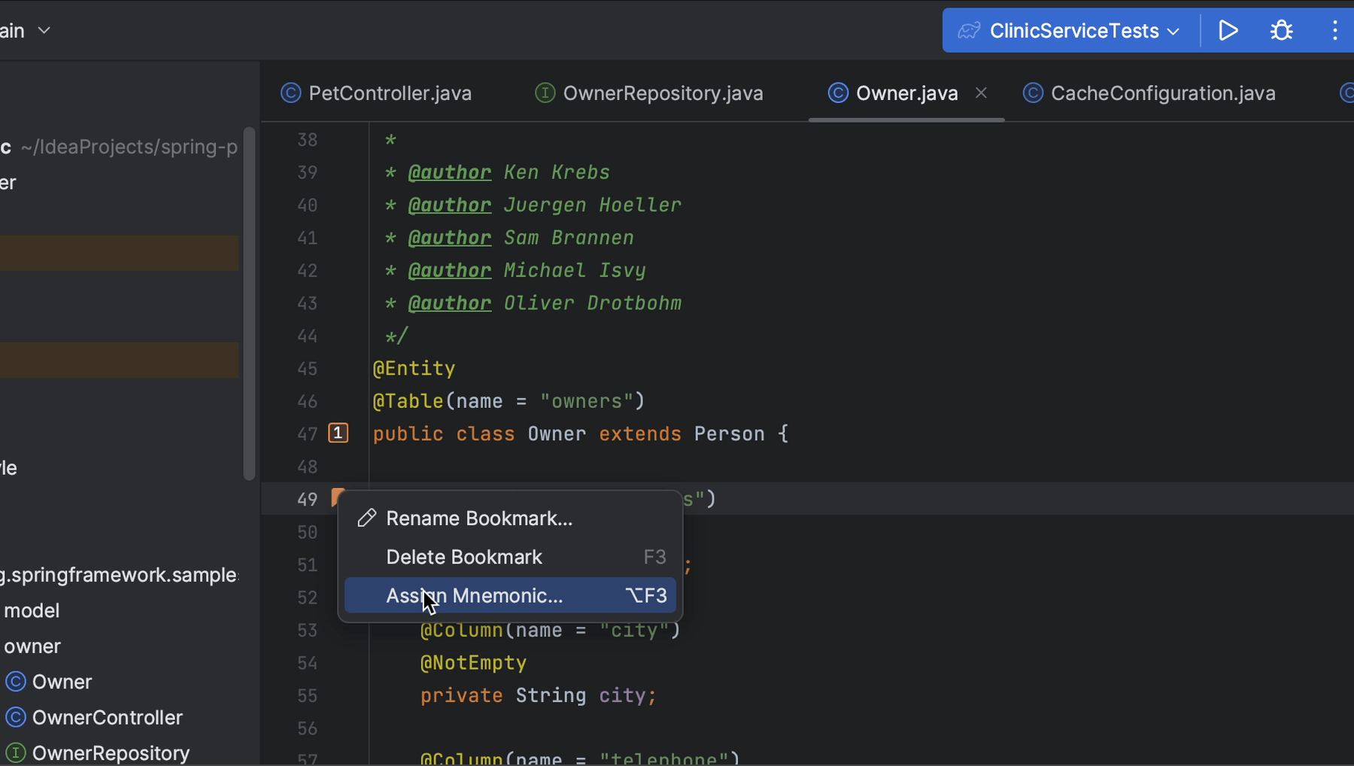Open the more actions vertical dots menu
Screen dimensions: 1354x766
coord(1334,31)
